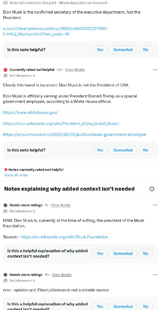The image size is (161, 310).
Task: Click red 'not helpful' status icon on 15h note
Action: point(5,70)
